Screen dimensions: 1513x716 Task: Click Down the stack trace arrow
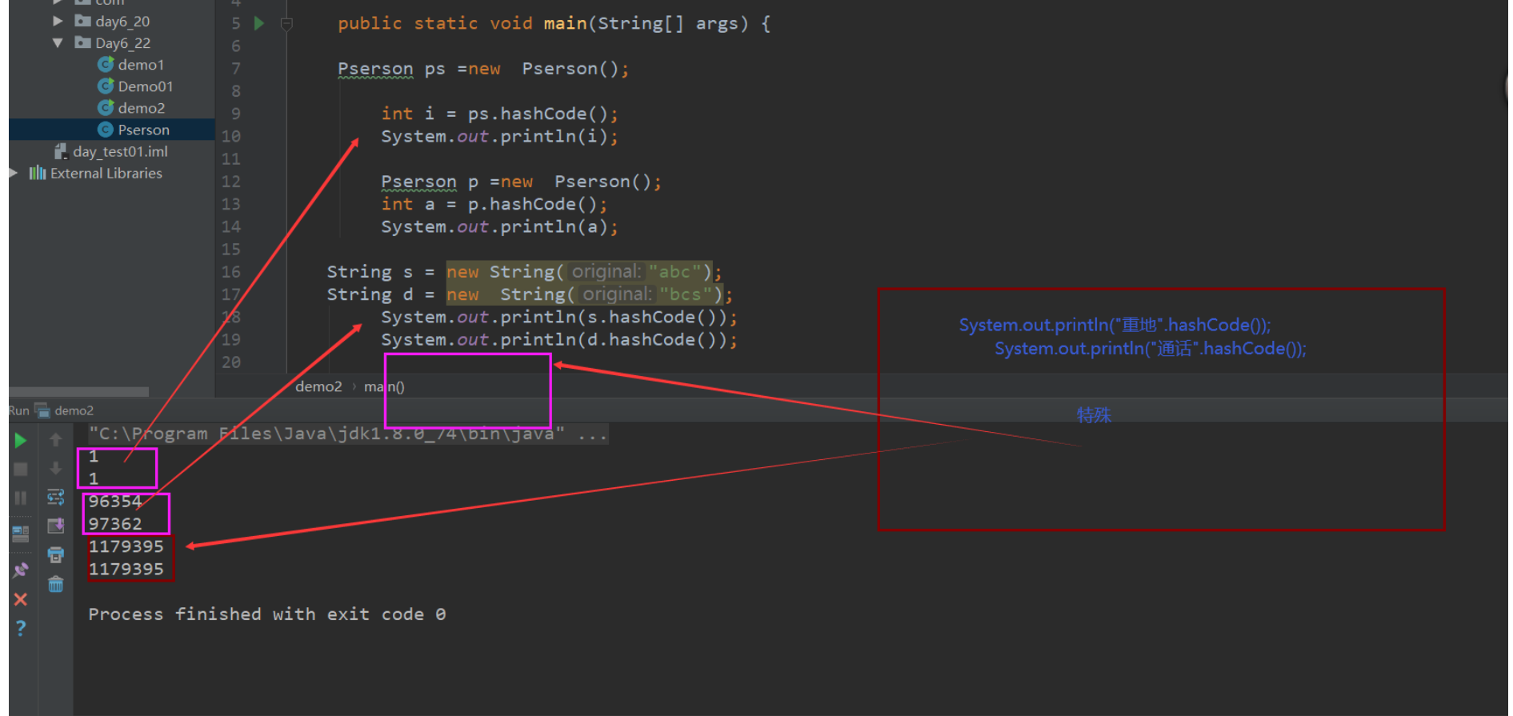[x=56, y=468]
